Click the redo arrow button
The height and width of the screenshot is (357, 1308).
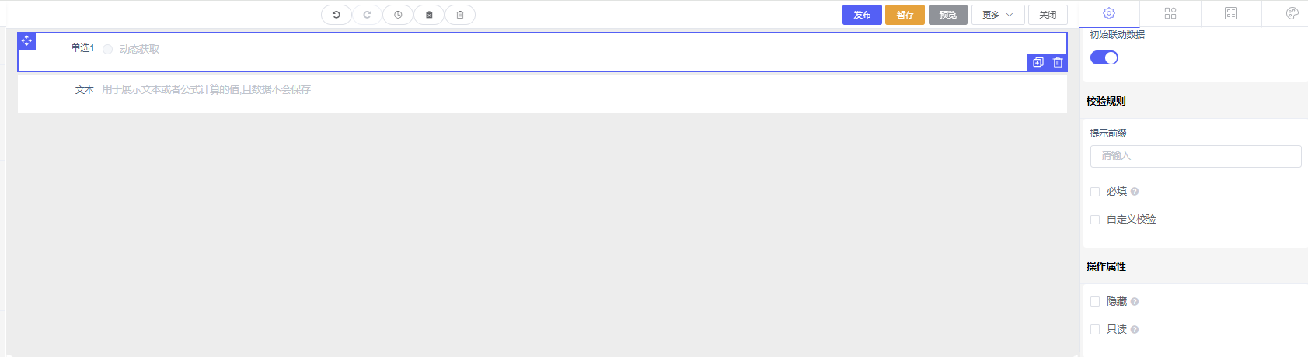(367, 15)
